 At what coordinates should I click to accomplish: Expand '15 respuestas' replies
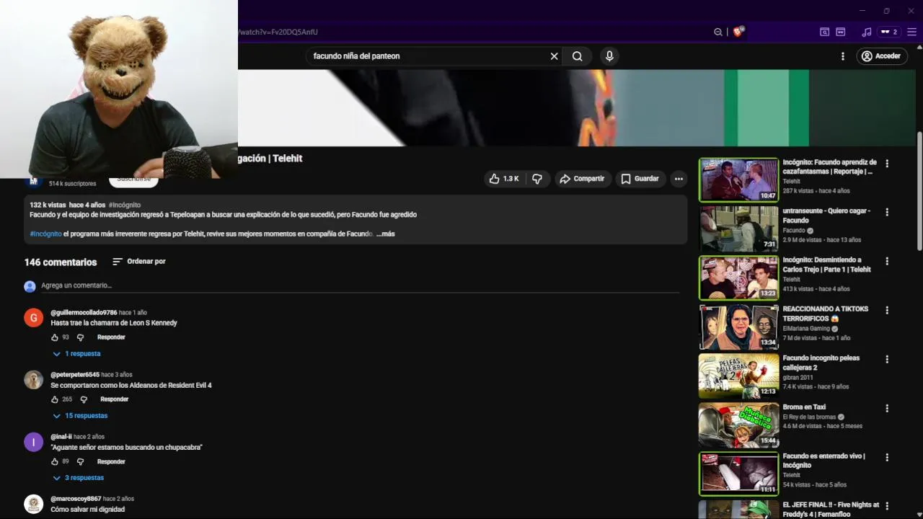[79, 416]
